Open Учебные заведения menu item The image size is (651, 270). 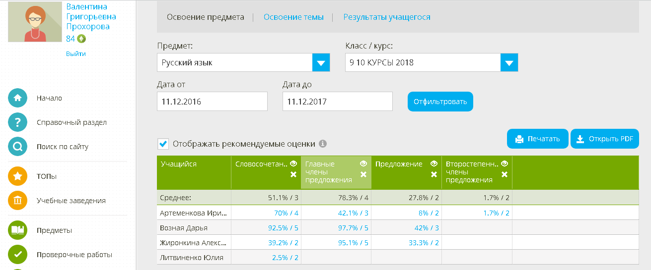(71, 201)
